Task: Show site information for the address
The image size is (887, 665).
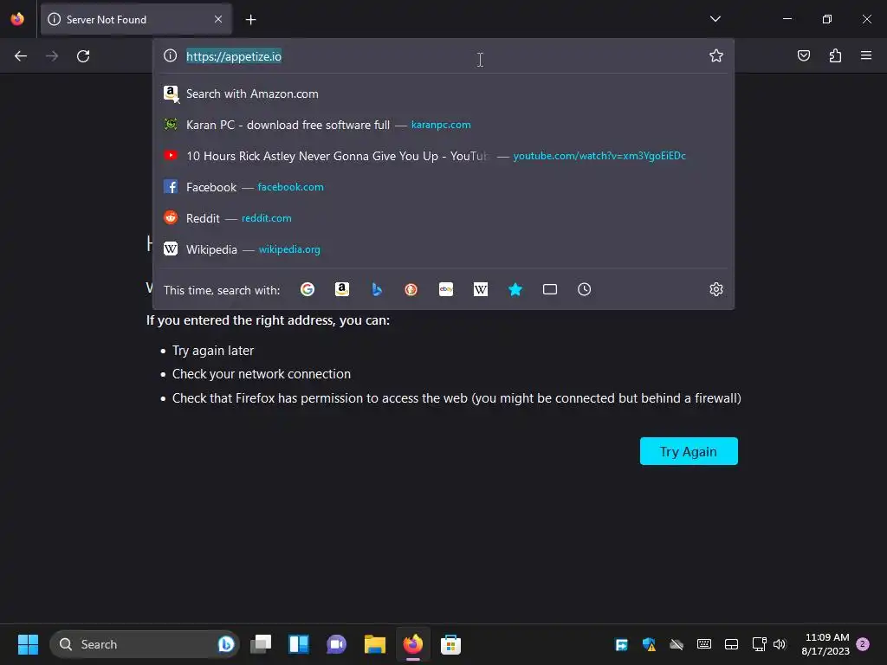Action: 171,55
